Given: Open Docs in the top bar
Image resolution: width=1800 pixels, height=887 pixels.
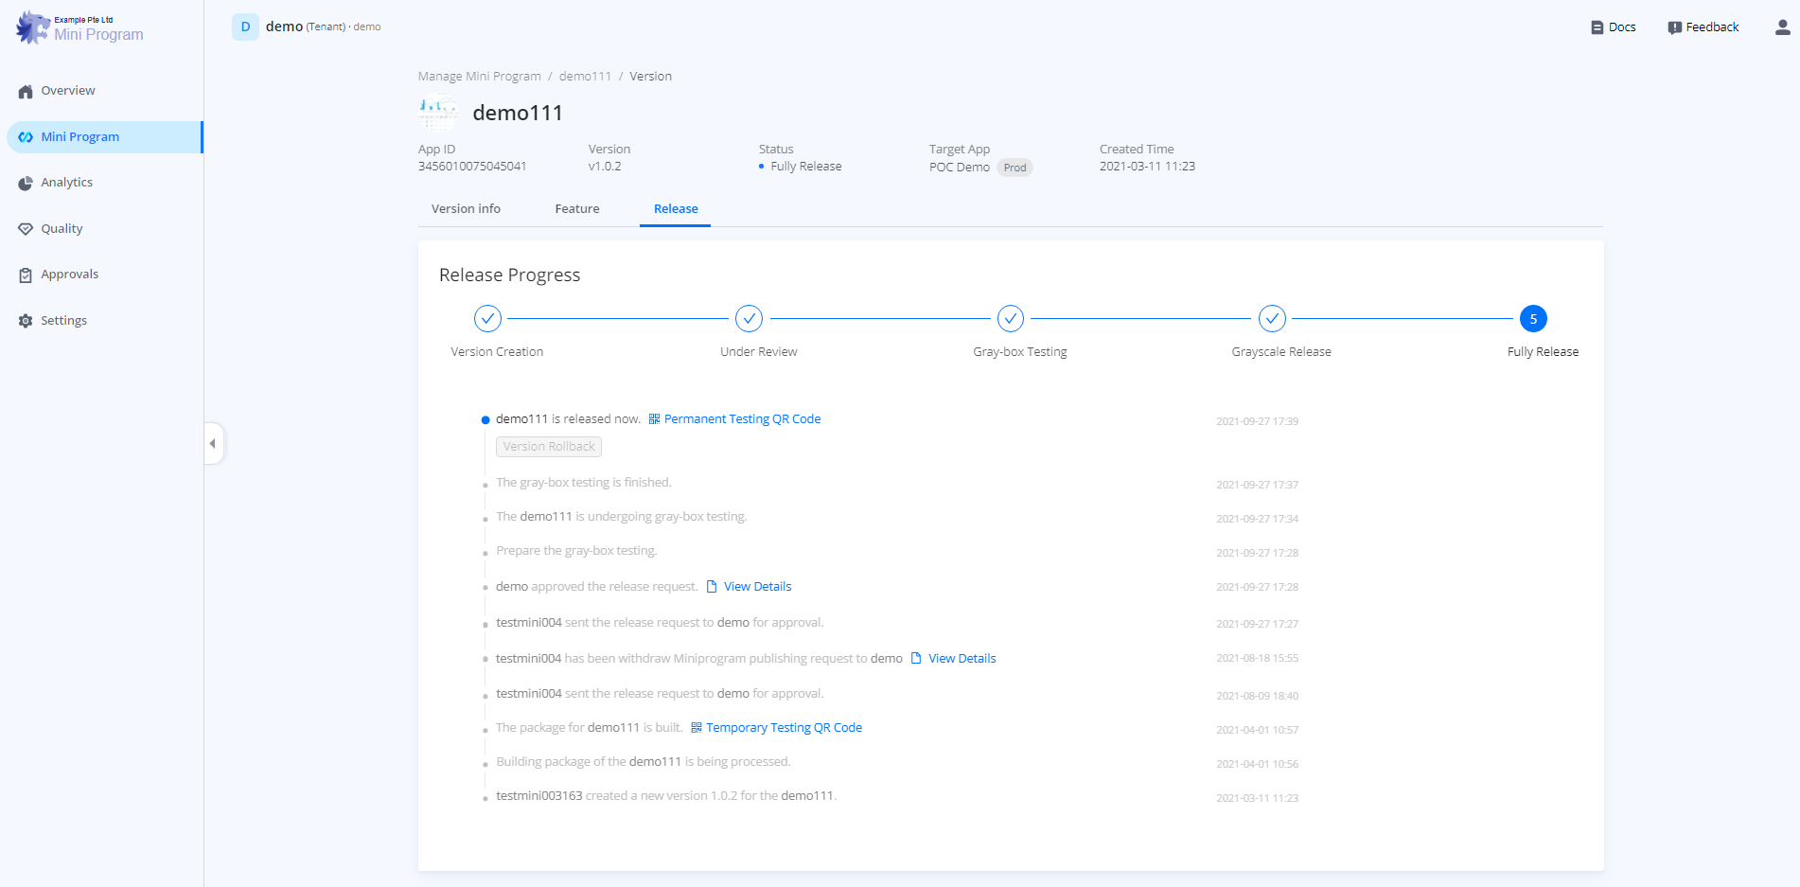Looking at the screenshot, I should coord(1614,27).
